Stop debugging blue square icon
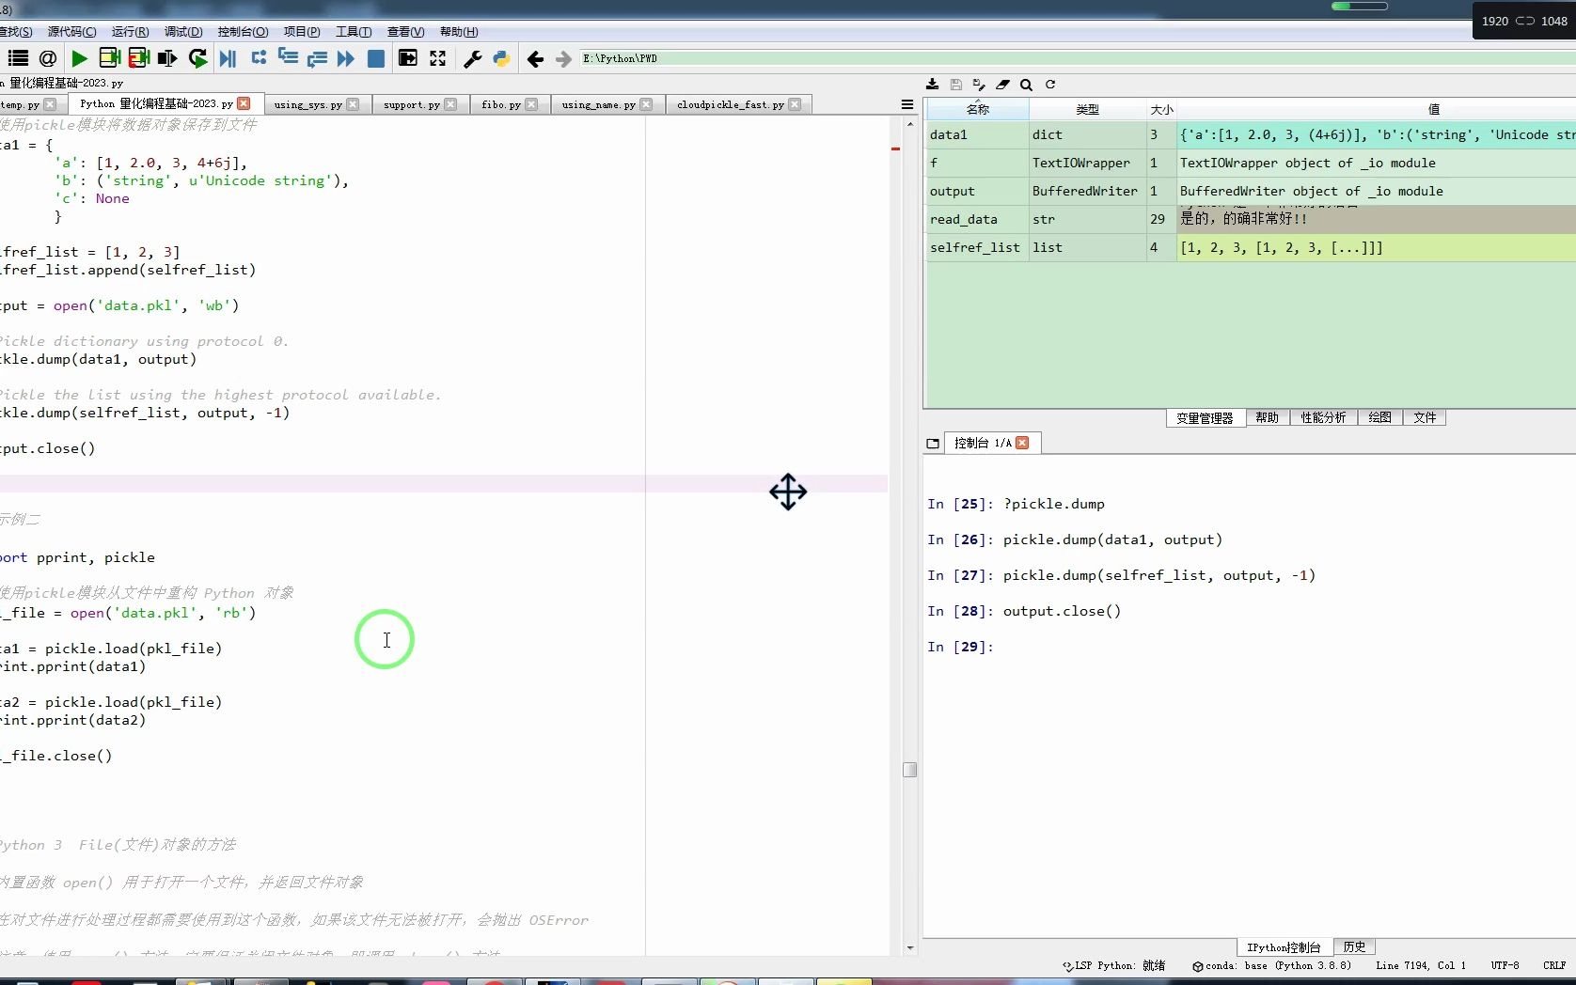The image size is (1576, 985). 376,58
